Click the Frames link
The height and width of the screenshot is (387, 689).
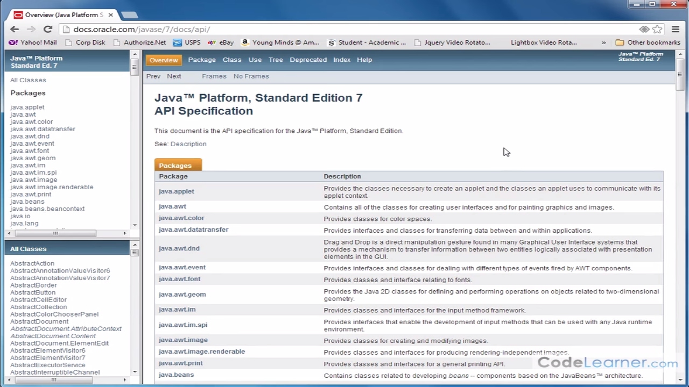214,76
